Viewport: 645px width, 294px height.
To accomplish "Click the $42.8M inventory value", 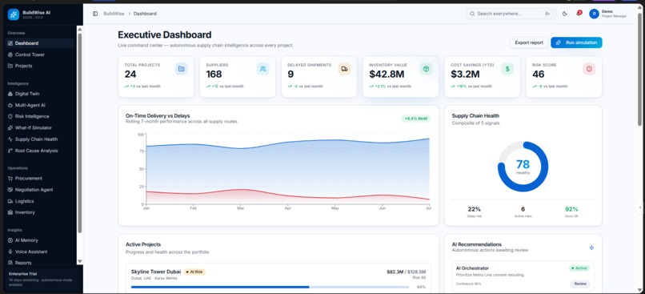I will (x=387, y=75).
